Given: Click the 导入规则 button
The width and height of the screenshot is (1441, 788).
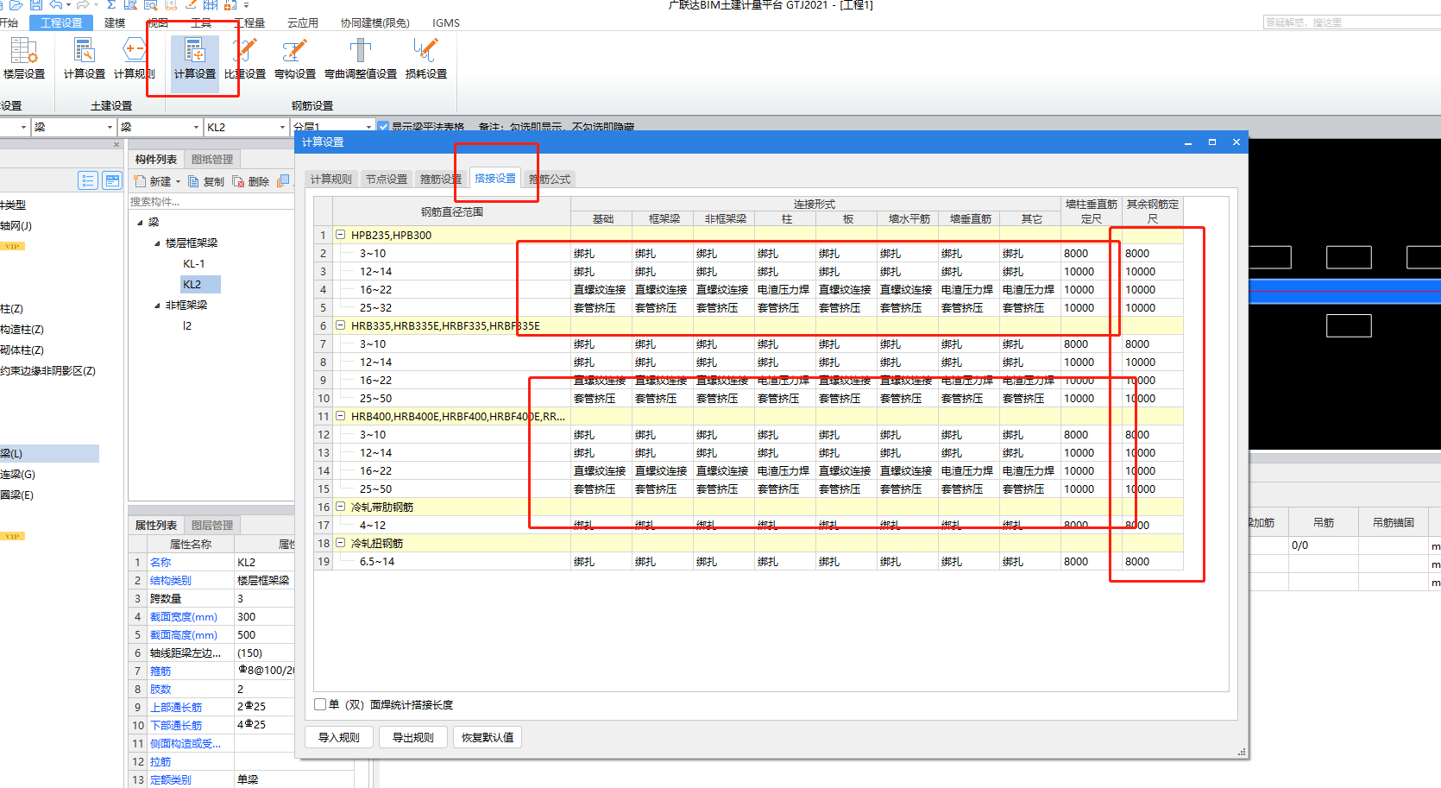Looking at the screenshot, I should [x=338, y=737].
